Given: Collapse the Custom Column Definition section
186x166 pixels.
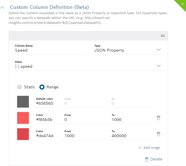Looking at the screenshot, I should click(3, 8).
